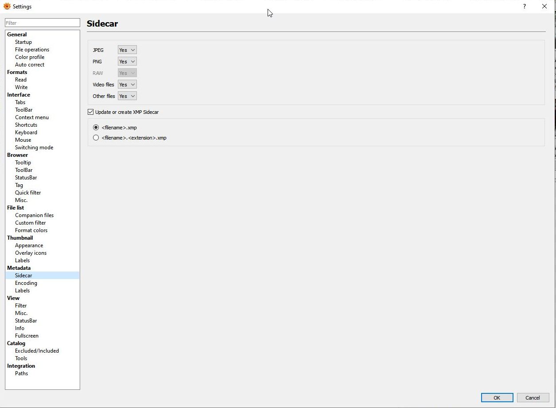Open the Paths settings page
The height and width of the screenshot is (408, 556).
point(21,373)
